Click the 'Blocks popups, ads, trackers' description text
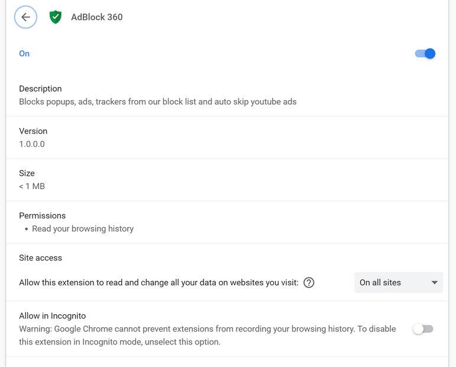Screen dimensions: 456x367 157,102
